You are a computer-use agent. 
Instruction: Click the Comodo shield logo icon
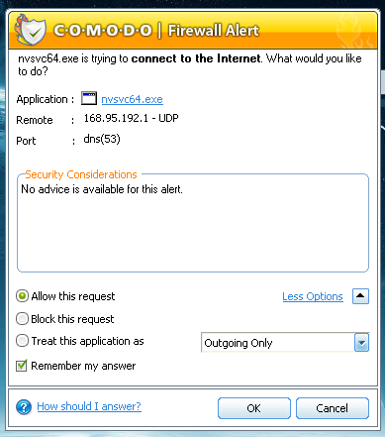(31, 30)
